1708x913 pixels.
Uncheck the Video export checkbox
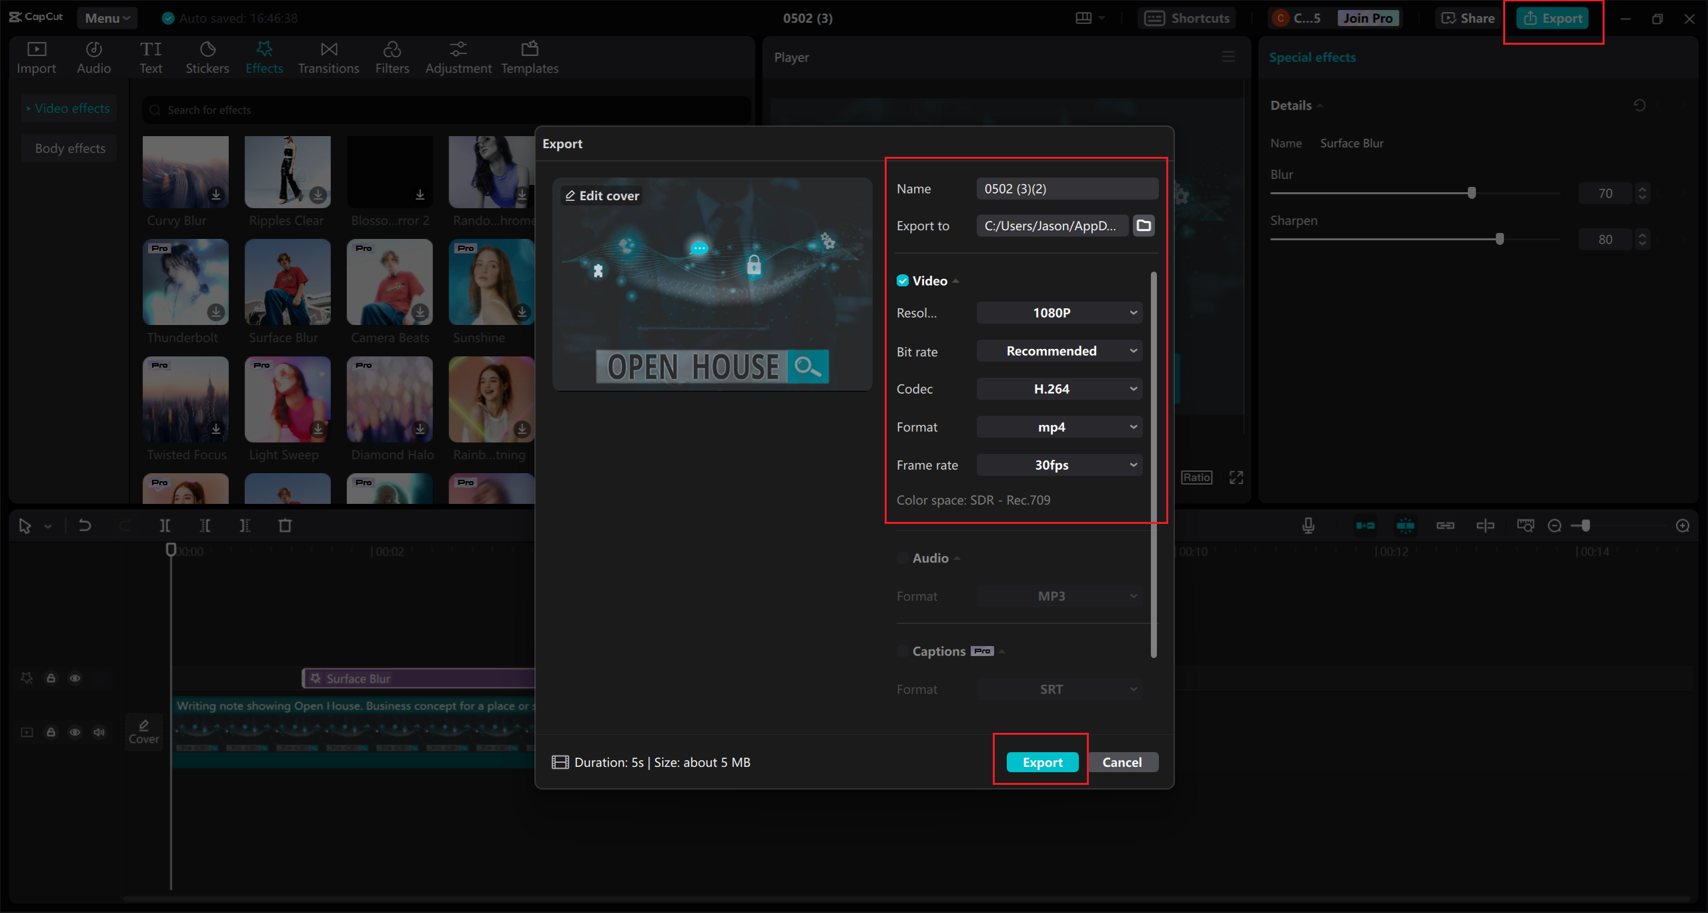tap(903, 281)
